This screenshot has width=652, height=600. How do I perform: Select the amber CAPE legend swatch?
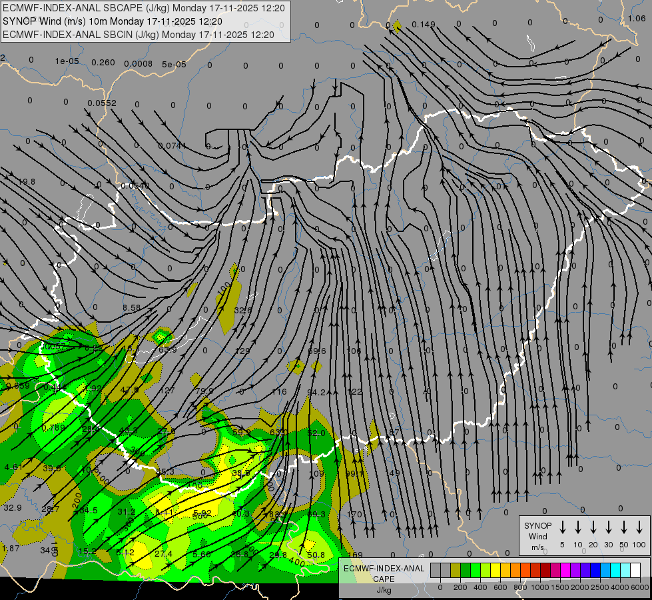pyautogui.click(x=505, y=571)
